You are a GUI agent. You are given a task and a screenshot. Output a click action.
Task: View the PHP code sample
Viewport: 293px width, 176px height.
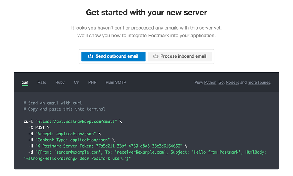(92, 82)
